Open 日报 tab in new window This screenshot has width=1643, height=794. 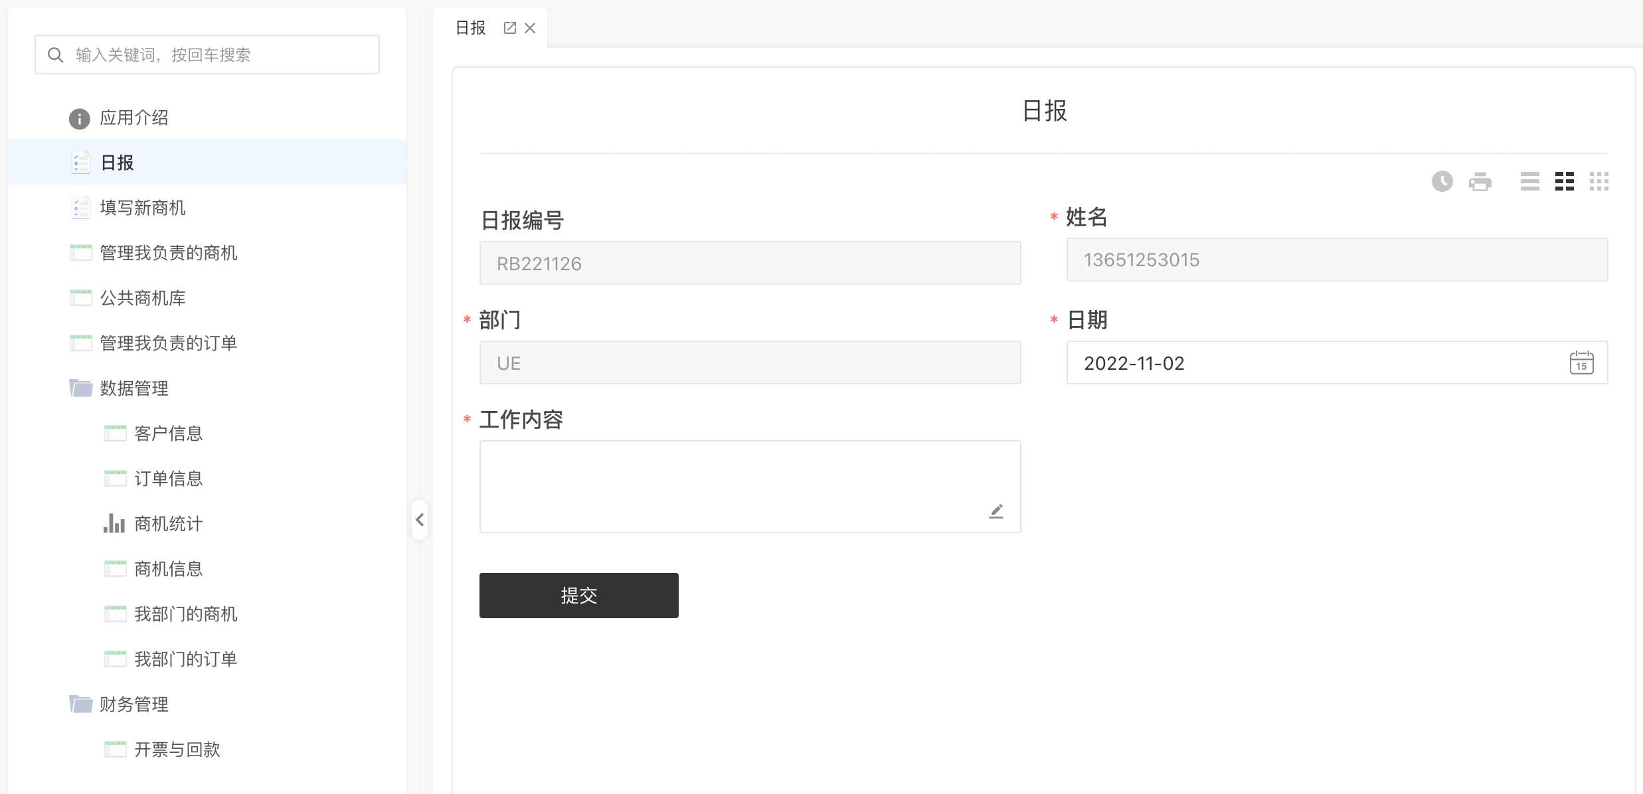(509, 28)
